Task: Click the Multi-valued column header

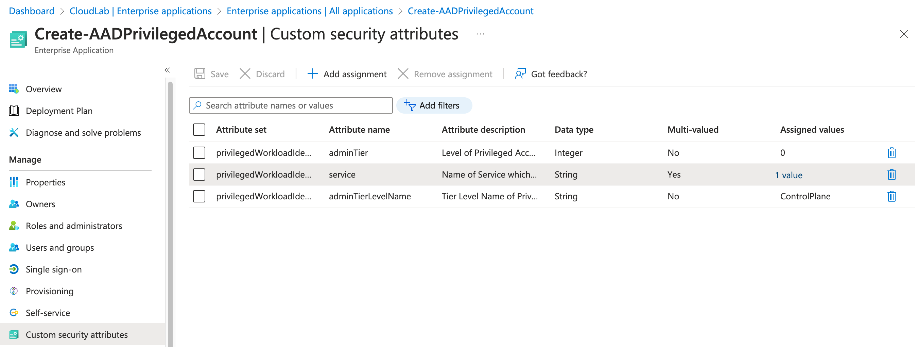Action: pos(693,129)
